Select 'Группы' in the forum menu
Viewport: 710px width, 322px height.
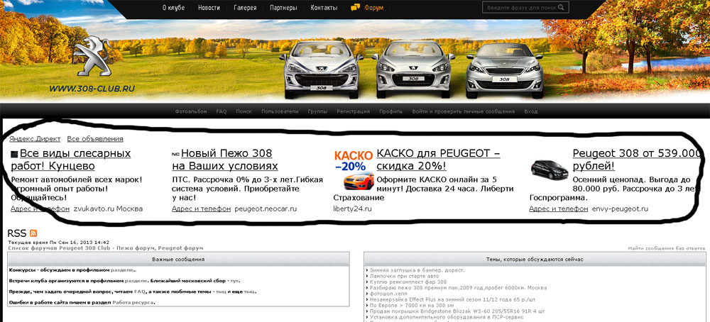tap(317, 111)
